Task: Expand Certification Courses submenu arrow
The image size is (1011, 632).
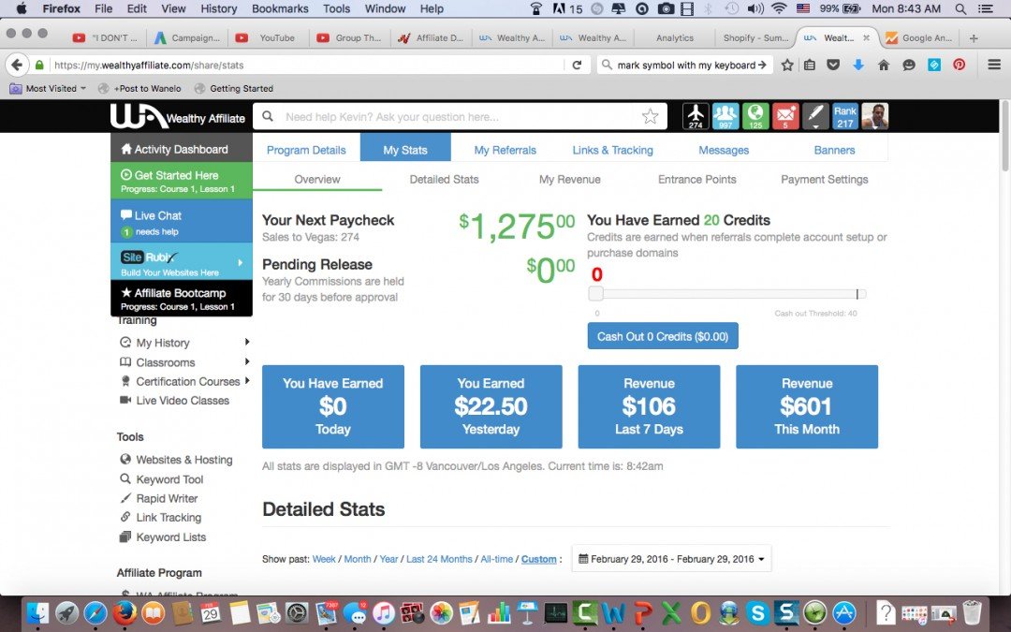Action: [247, 381]
